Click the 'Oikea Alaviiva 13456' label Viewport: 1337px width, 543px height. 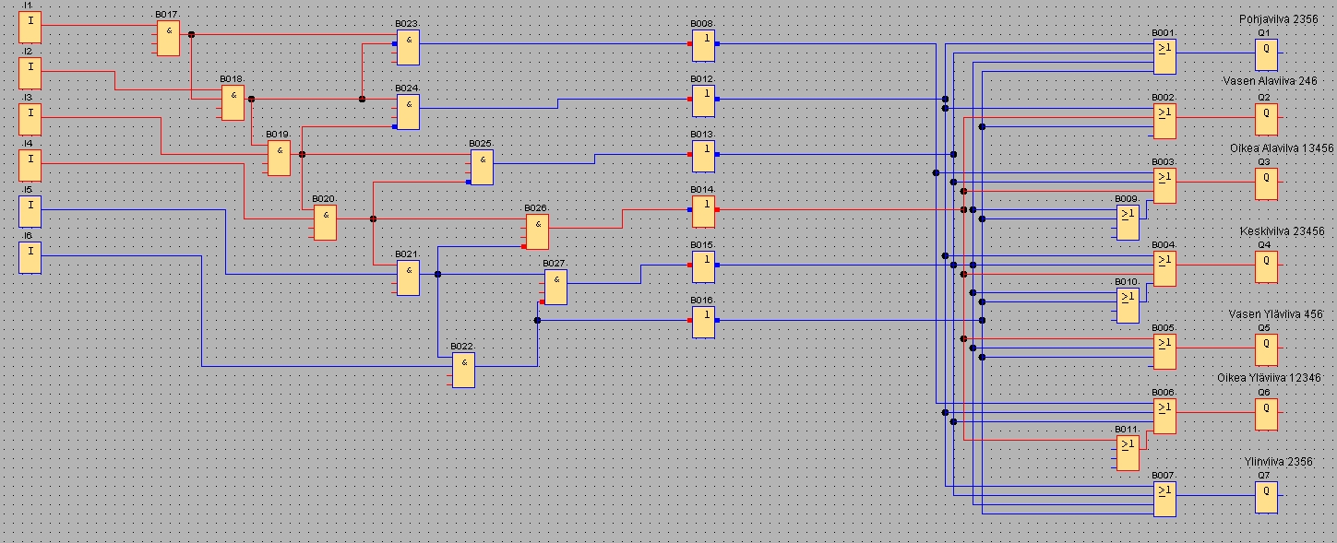click(x=1282, y=148)
